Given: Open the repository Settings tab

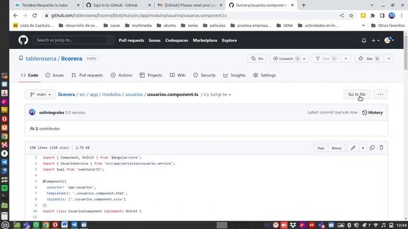Looking at the screenshot, I should point(265,75).
